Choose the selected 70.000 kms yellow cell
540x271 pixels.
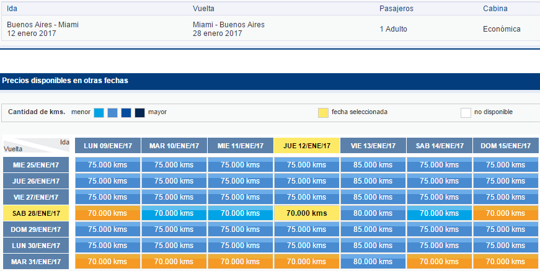306,213
